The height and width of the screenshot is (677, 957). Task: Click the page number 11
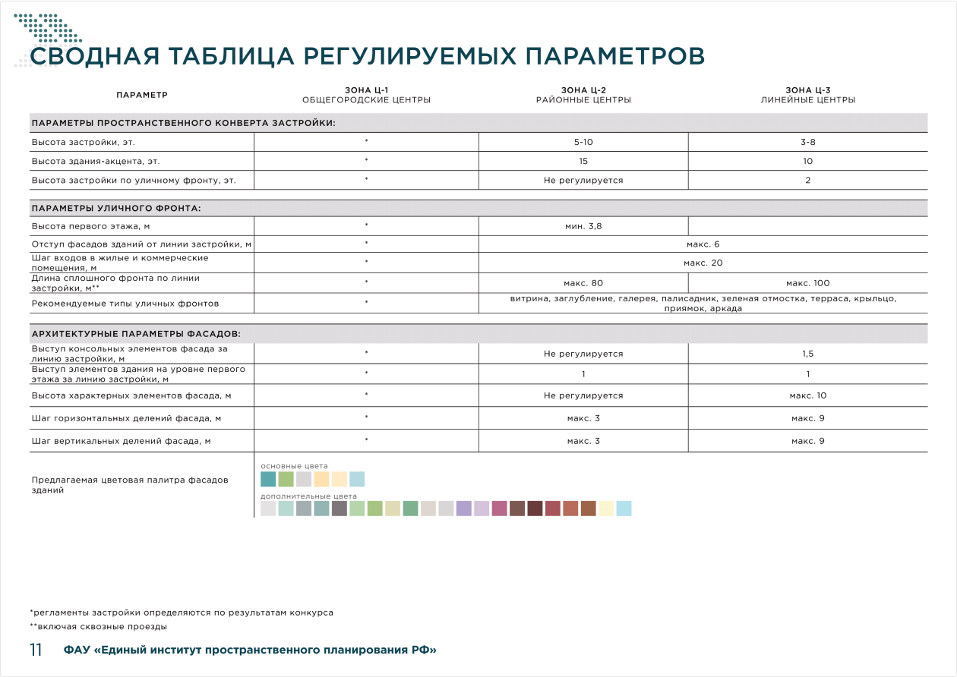click(x=36, y=650)
